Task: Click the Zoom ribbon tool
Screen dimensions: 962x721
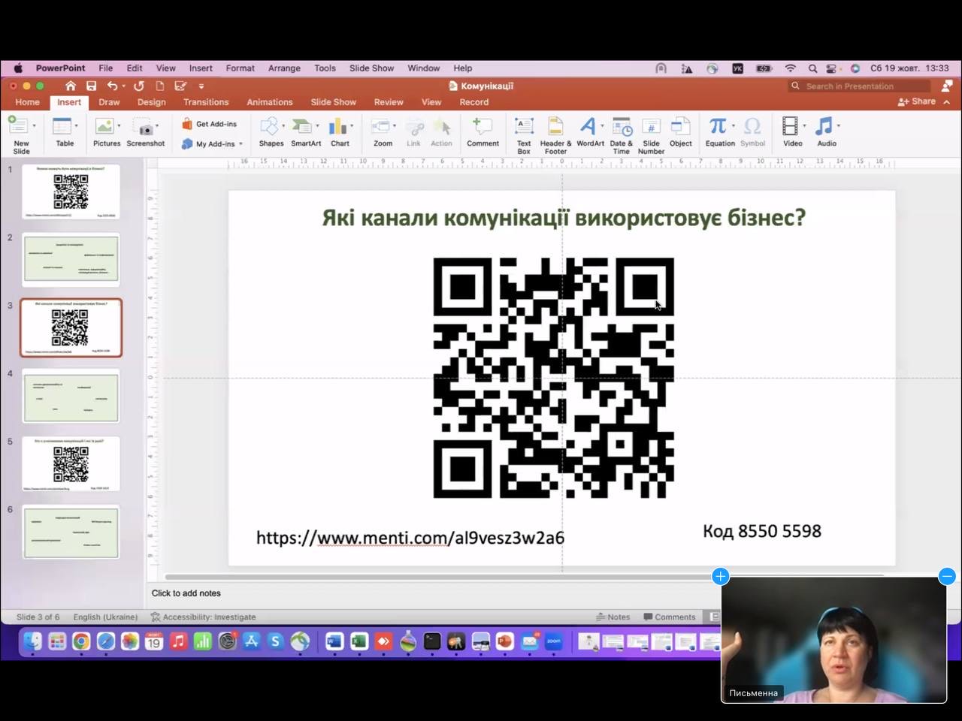Action: click(383, 132)
